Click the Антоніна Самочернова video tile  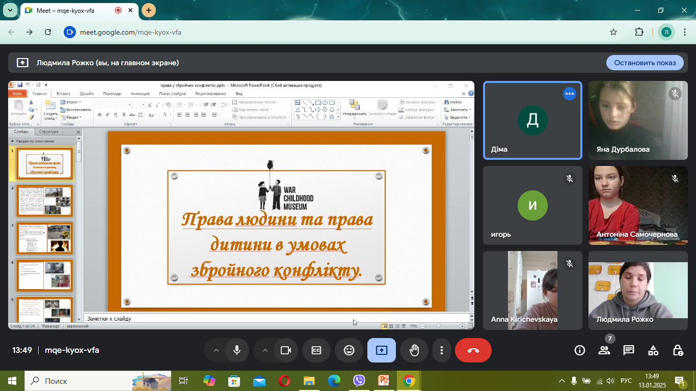click(x=638, y=205)
